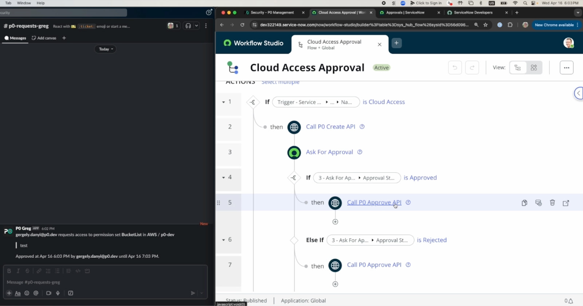The image size is (583, 306).
Task: Click the Trigger - Service condition pill in row 1
Action: click(x=316, y=102)
